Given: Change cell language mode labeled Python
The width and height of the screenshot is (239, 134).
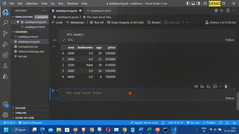Looking at the screenshot, I should point(230,98).
